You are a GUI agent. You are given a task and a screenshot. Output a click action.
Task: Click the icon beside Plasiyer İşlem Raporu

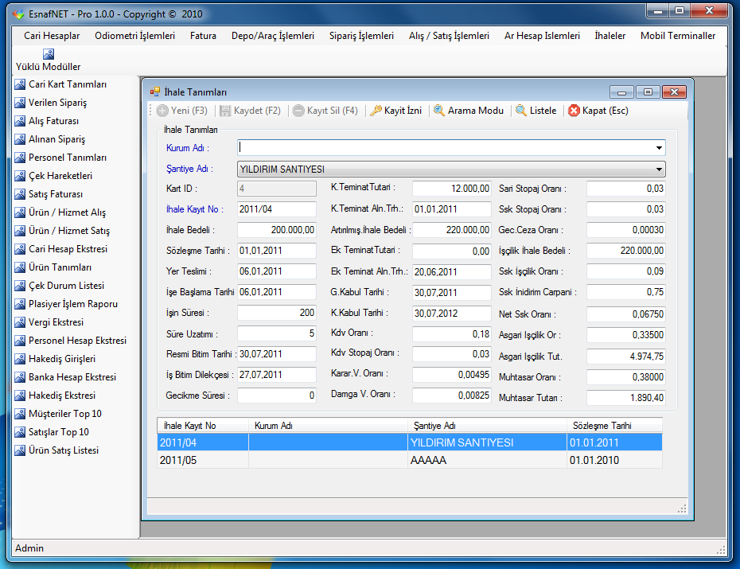pyautogui.click(x=20, y=304)
